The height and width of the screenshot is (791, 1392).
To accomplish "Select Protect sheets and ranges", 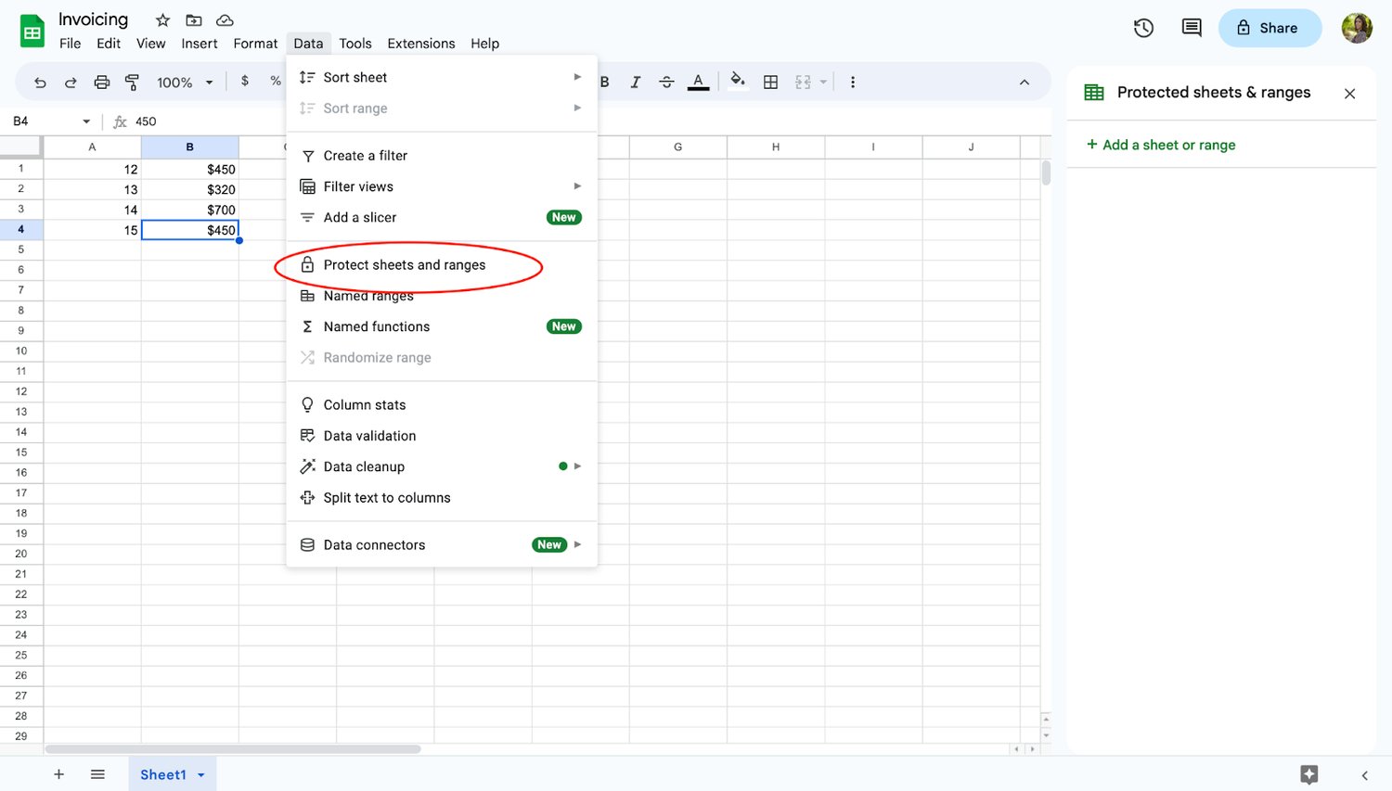I will 405,264.
